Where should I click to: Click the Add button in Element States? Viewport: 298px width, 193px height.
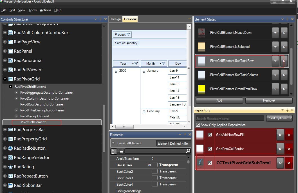tap(219, 100)
